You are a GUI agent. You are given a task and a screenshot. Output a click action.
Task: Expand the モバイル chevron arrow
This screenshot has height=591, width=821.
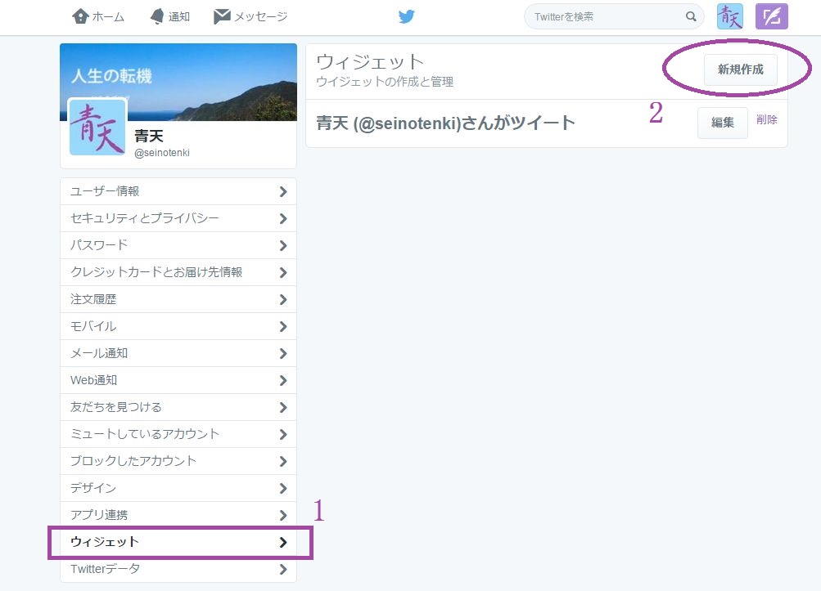(282, 326)
